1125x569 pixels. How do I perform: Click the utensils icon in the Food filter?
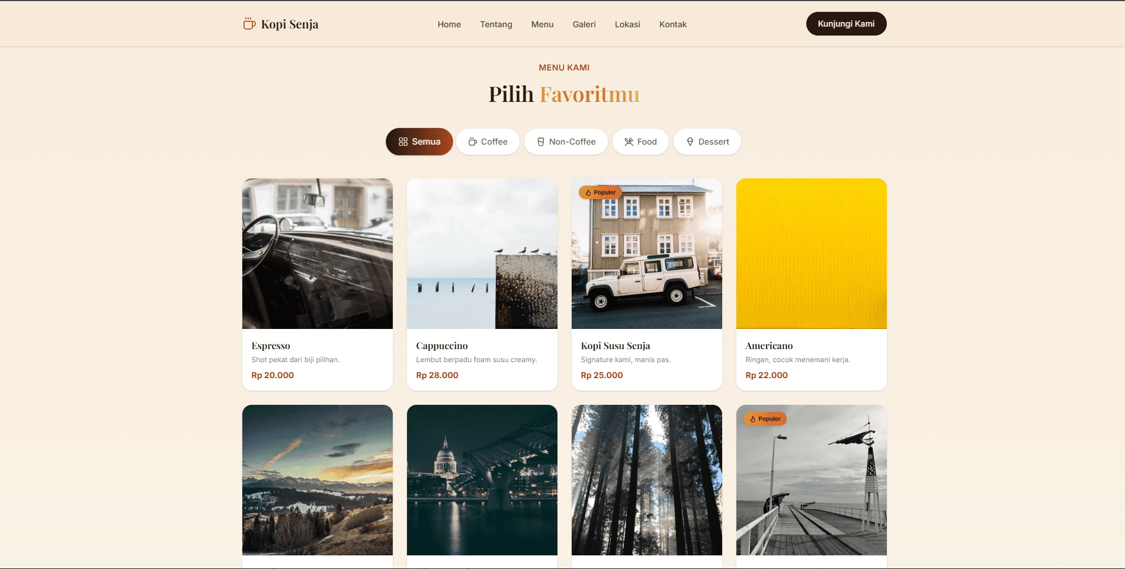[629, 142]
